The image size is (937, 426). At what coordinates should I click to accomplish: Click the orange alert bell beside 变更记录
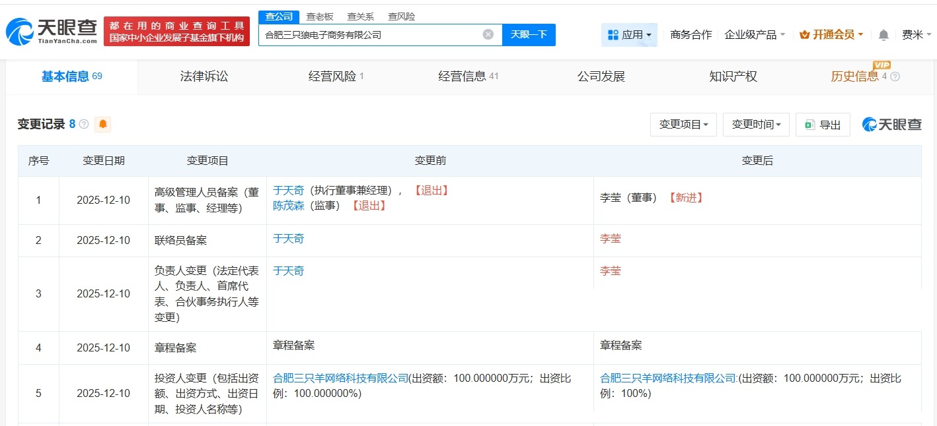point(102,124)
